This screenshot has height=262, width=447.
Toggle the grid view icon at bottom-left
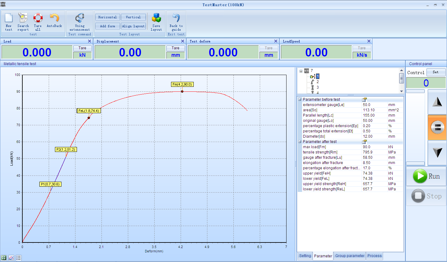pyautogui.click(x=4, y=258)
